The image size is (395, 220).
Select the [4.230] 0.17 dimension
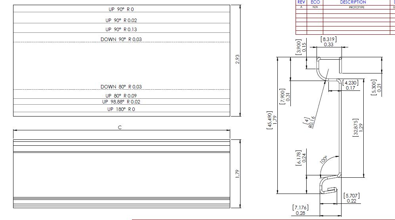point(350,85)
